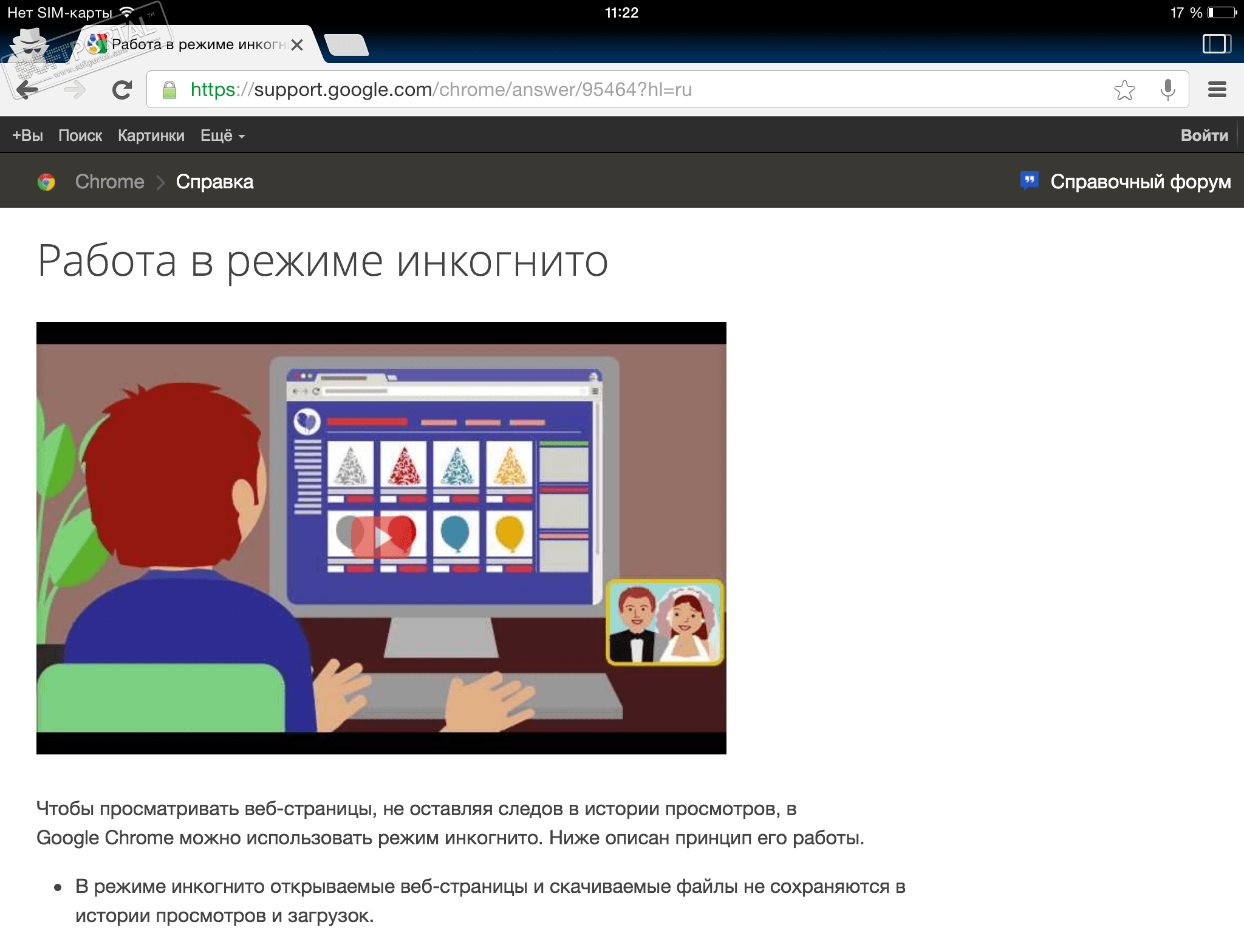The width and height of the screenshot is (1244, 933).
Task: Expand the 'Ещё' dropdown menu
Action: pos(222,135)
